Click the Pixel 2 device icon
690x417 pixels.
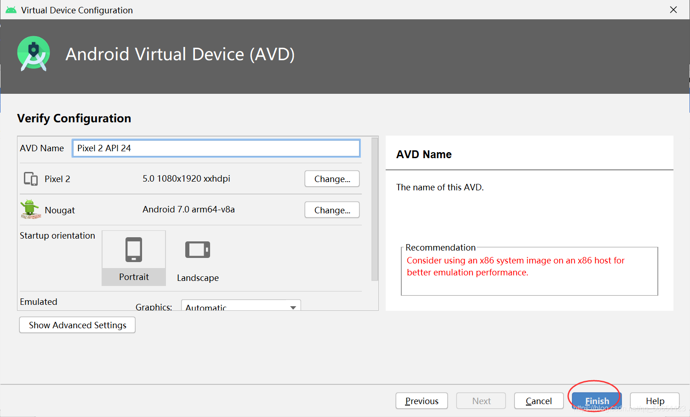click(x=31, y=179)
